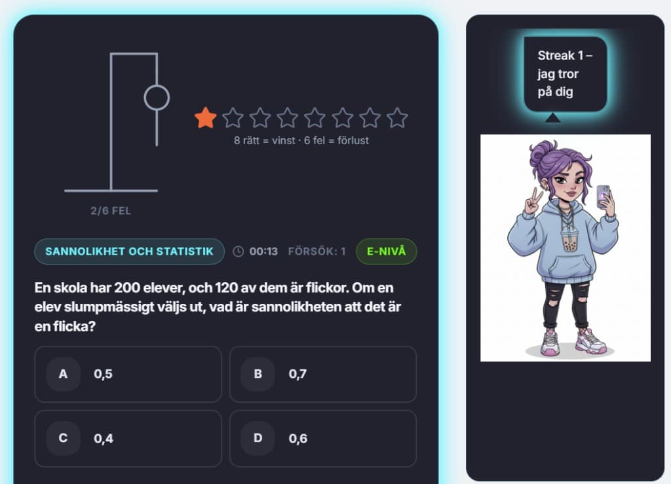Screen dimensions: 671x484
Task: Click the hangman gallows drawing
Action: pyautogui.click(x=117, y=122)
